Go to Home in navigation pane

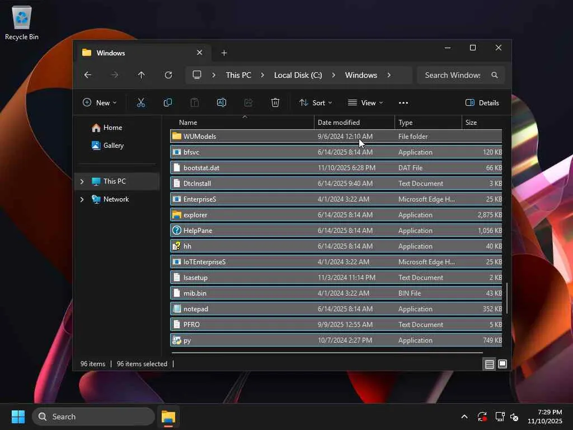(x=112, y=128)
